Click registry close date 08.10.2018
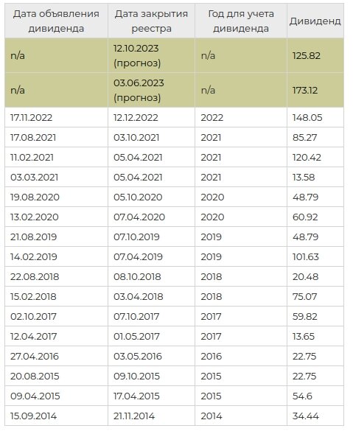 click(137, 277)
